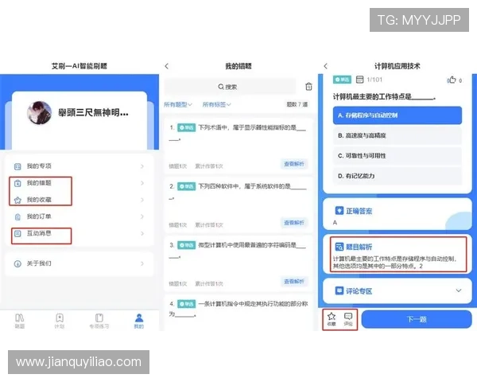Expand chevron on 我的专项 row
The image size is (477, 382).
pyautogui.click(x=142, y=166)
